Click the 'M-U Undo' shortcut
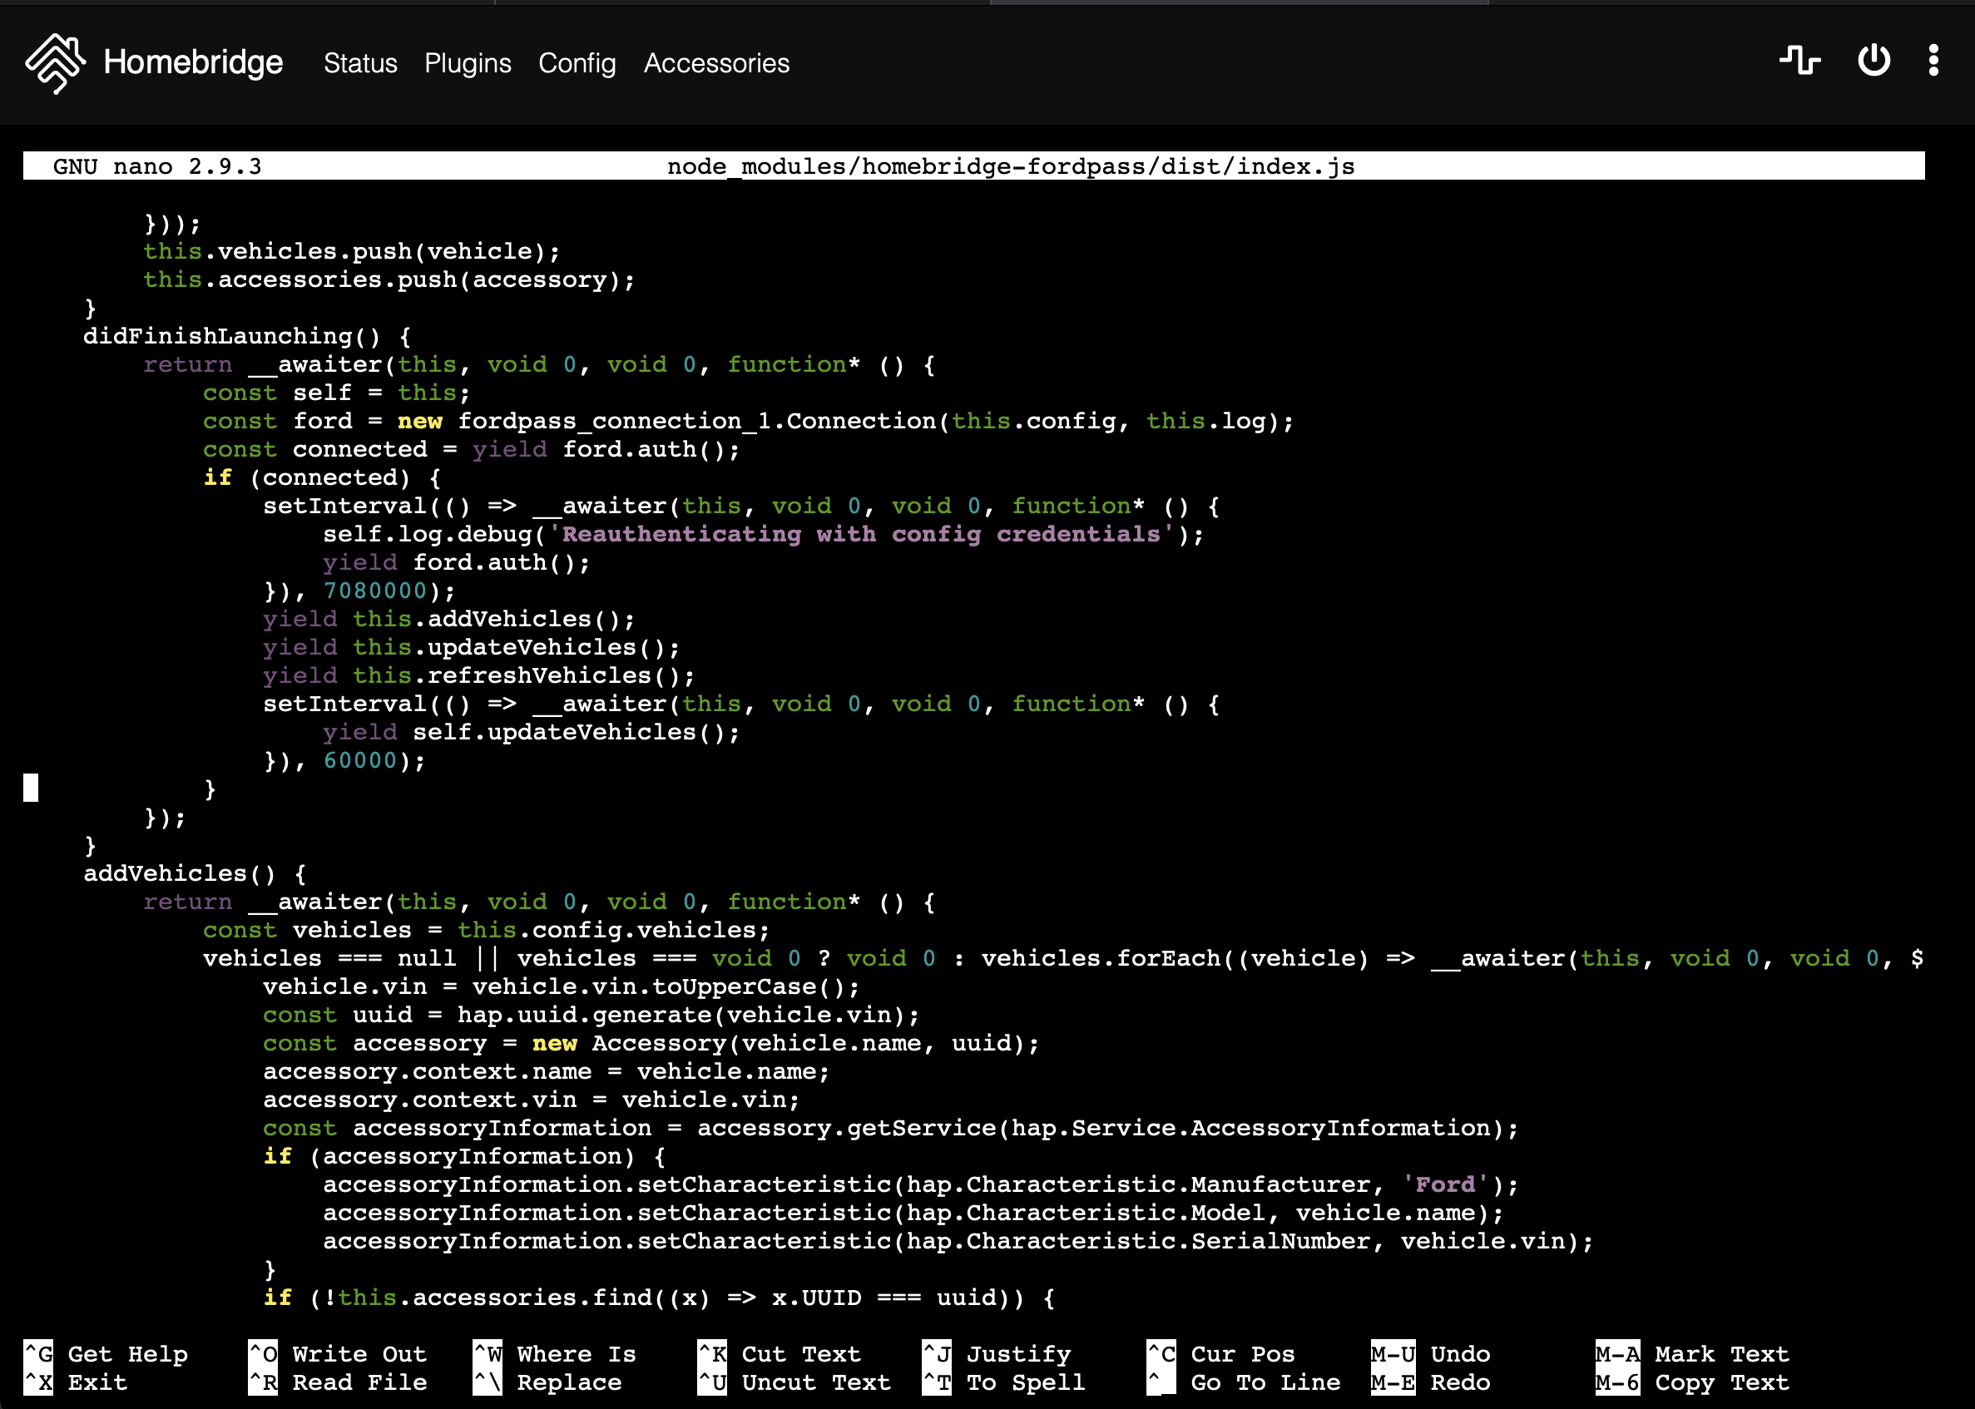 click(1431, 1354)
